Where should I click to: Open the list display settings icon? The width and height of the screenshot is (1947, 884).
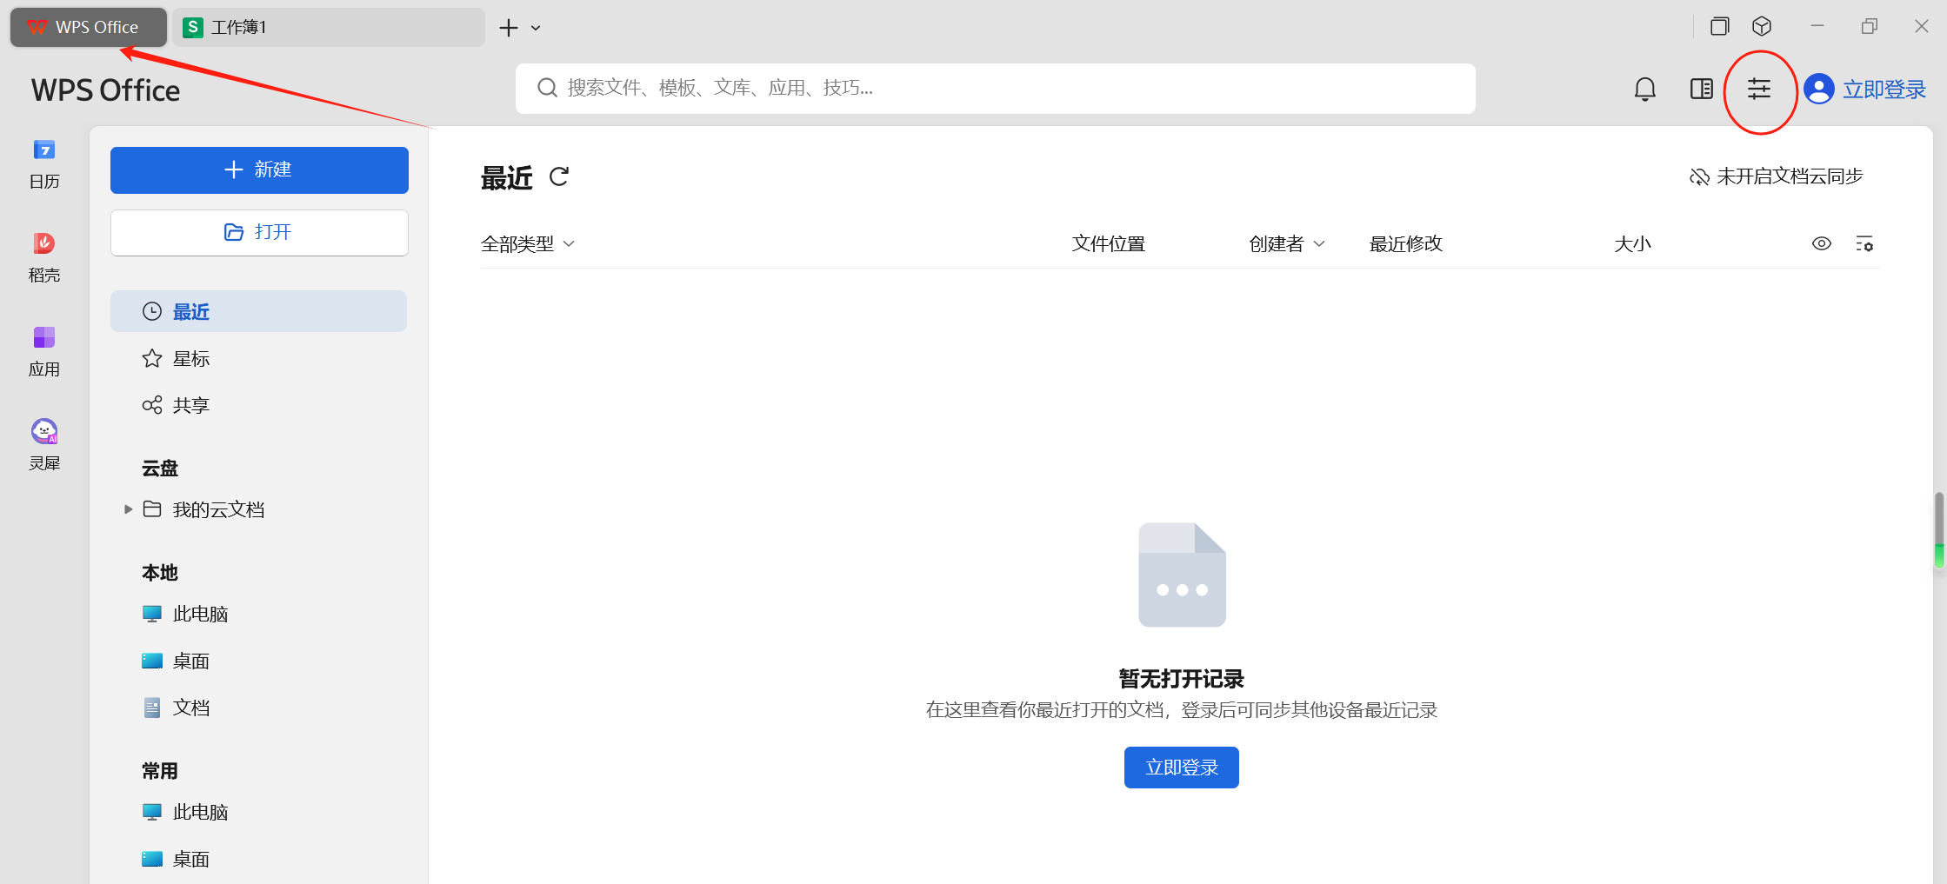tap(1864, 244)
